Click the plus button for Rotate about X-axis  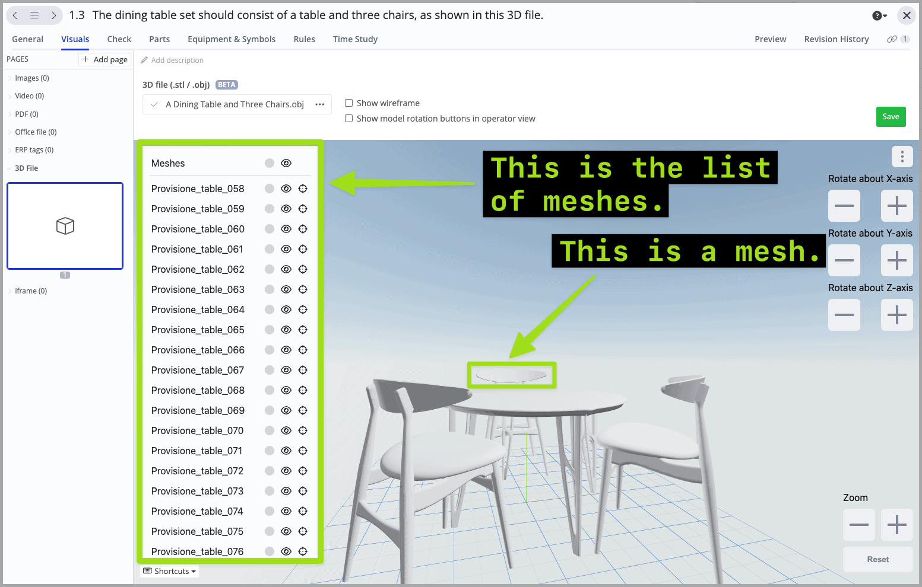tap(896, 206)
